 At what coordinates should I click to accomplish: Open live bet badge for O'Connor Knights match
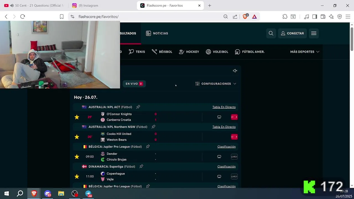234,117
